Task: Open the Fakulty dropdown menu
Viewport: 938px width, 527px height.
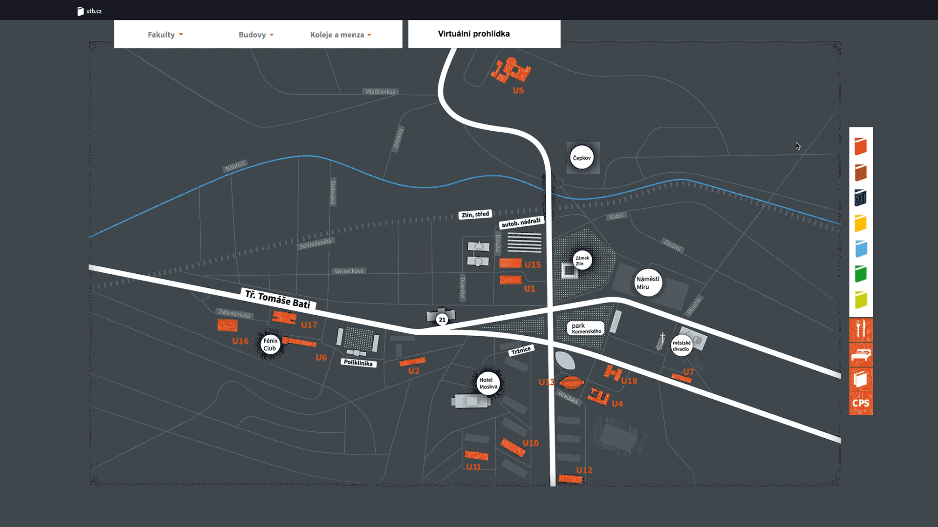Action: [x=165, y=35]
